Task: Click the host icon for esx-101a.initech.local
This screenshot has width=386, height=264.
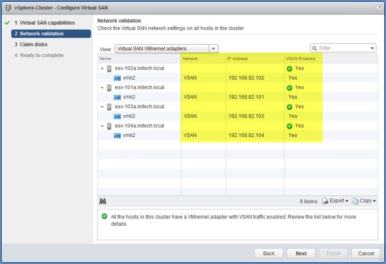Action: coord(109,88)
